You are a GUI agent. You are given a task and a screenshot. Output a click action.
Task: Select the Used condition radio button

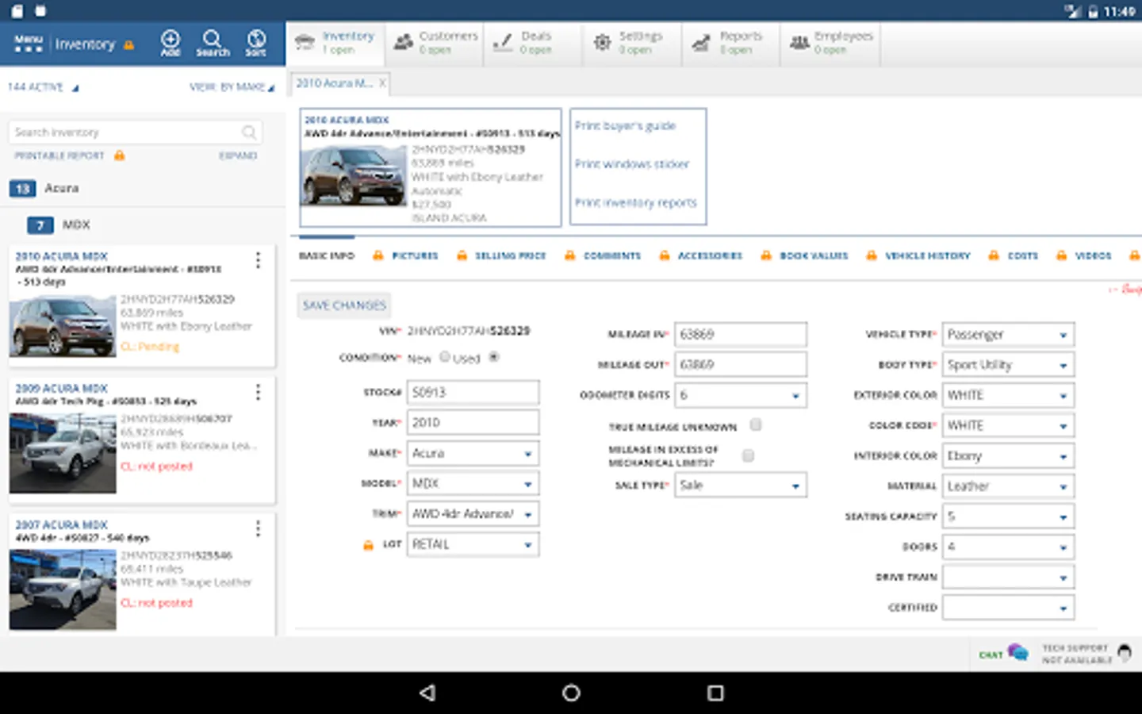494,357
